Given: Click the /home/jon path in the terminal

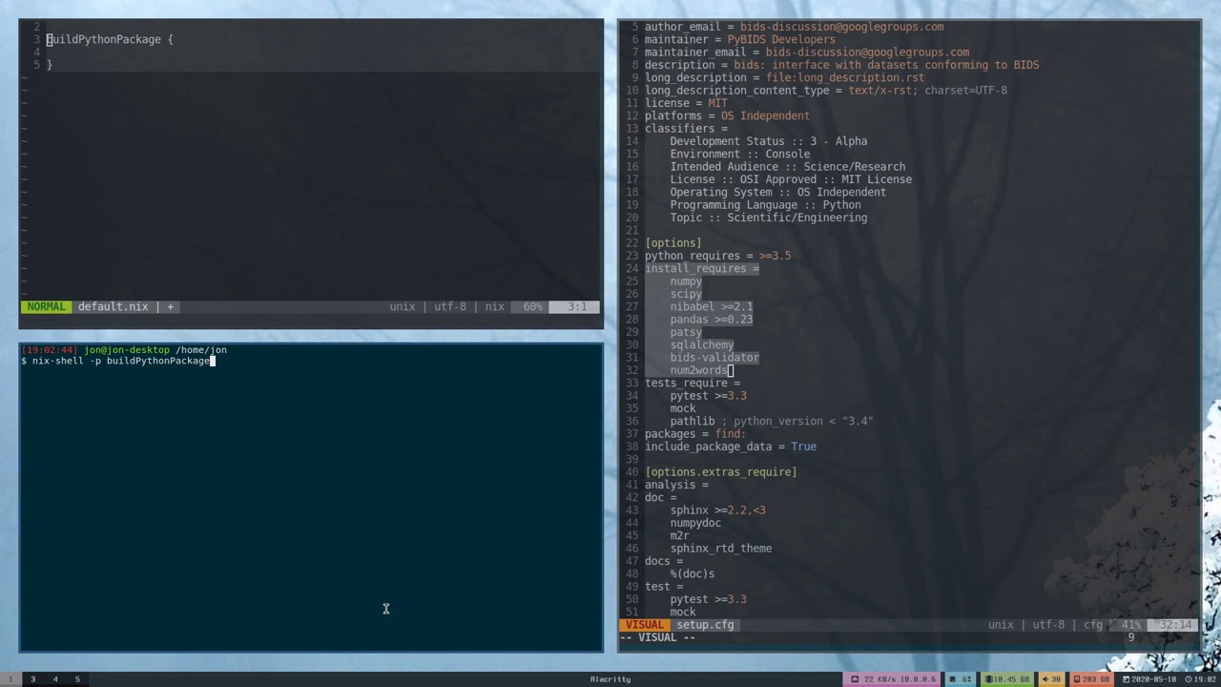Looking at the screenshot, I should click(x=200, y=350).
